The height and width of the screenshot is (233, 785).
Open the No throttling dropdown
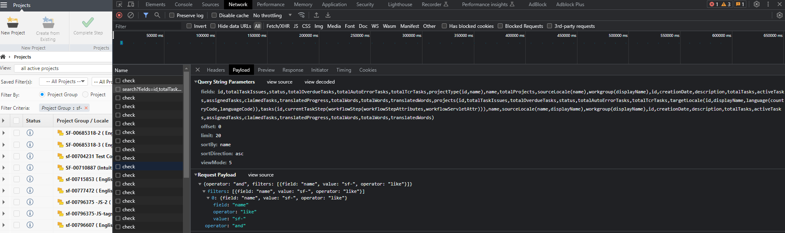click(x=272, y=15)
